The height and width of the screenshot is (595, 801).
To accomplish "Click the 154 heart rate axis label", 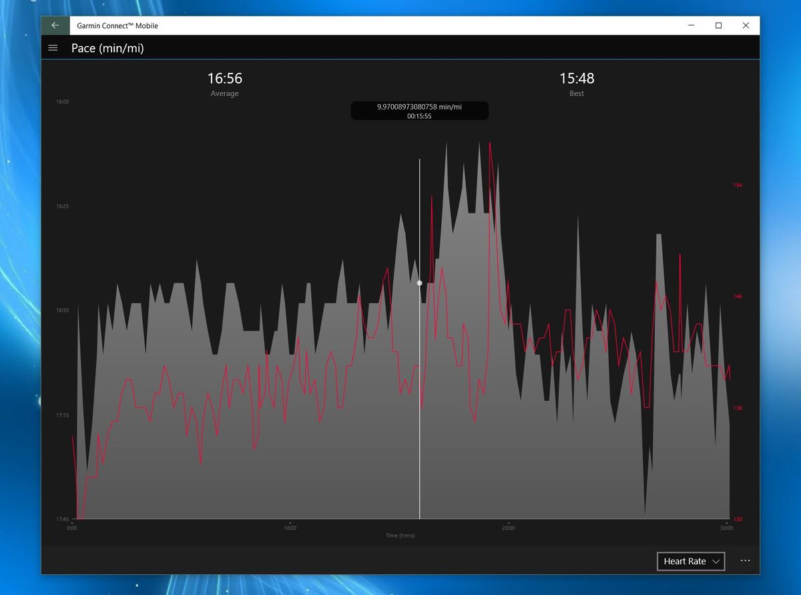I will pos(738,185).
